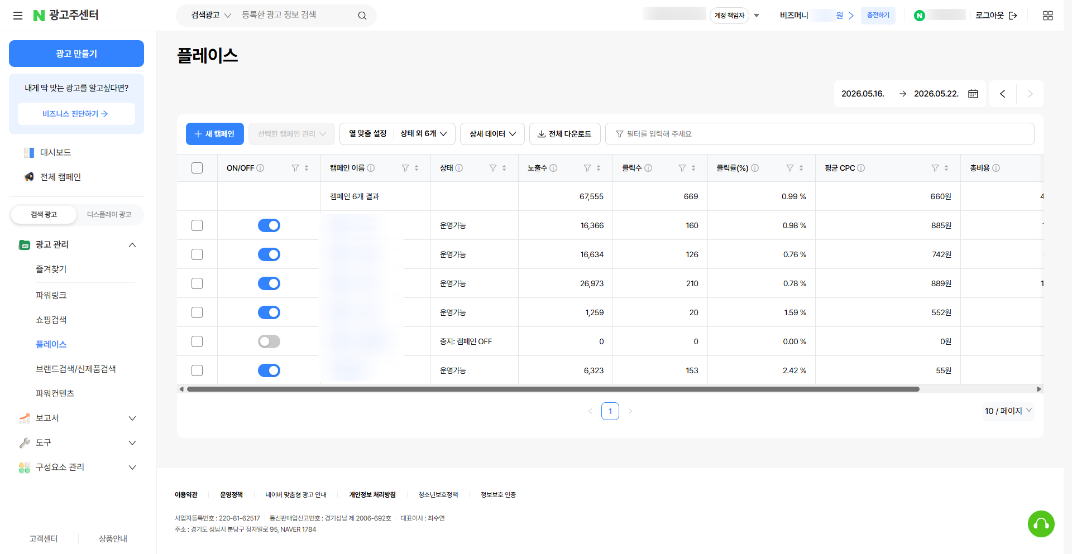Click the 새 캠페인 button

tap(215, 134)
